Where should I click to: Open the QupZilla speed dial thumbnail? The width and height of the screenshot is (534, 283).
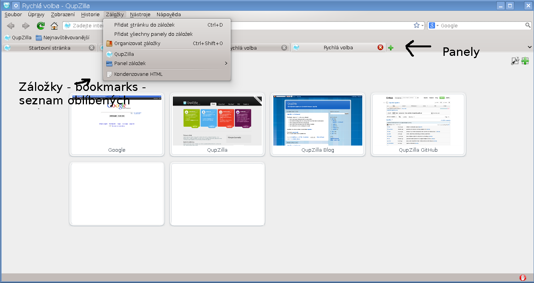(217, 124)
